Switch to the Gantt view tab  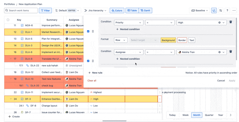[x=145, y=10]
